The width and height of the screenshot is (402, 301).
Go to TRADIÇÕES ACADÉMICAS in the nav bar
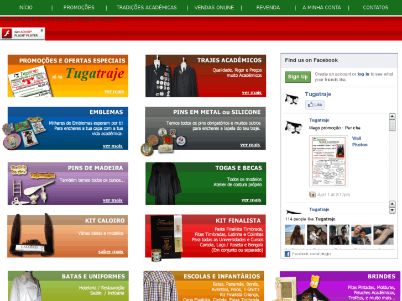(x=147, y=7)
